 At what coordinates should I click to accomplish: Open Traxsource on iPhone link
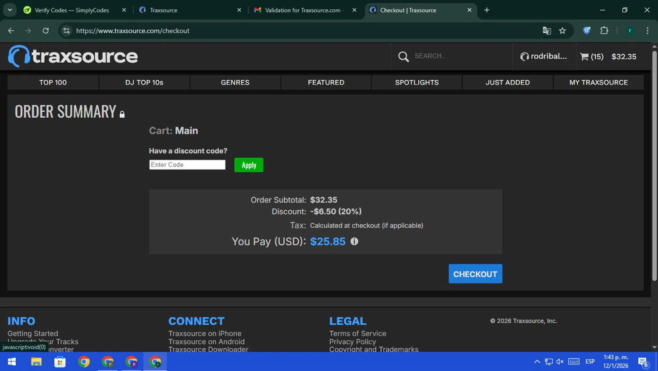click(205, 333)
